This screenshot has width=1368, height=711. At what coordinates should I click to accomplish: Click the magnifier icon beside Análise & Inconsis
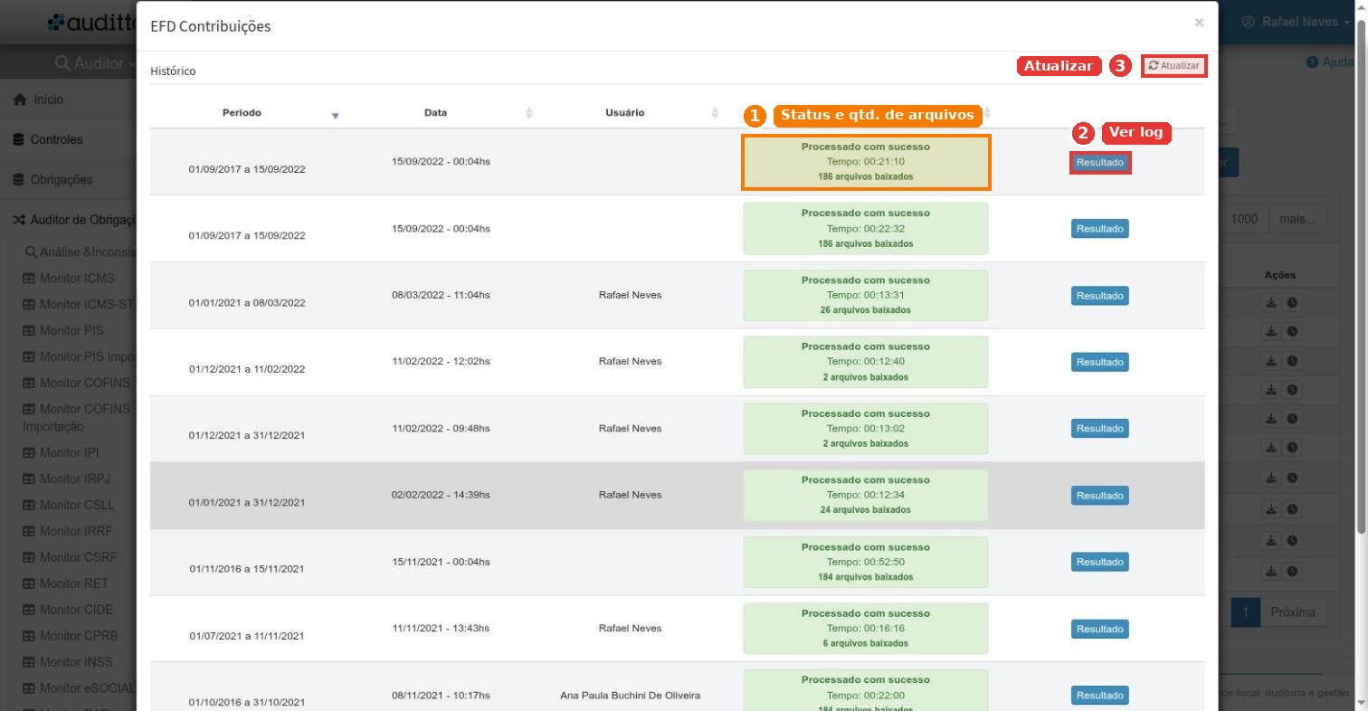click(30, 252)
